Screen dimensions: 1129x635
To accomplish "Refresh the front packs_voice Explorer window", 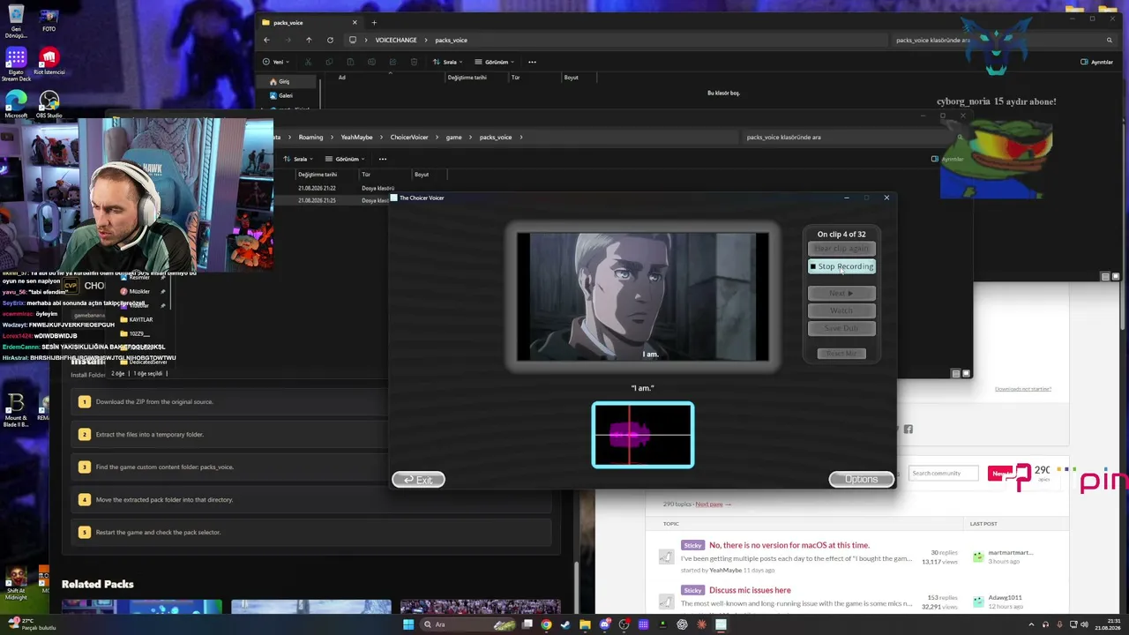I will click(x=330, y=40).
